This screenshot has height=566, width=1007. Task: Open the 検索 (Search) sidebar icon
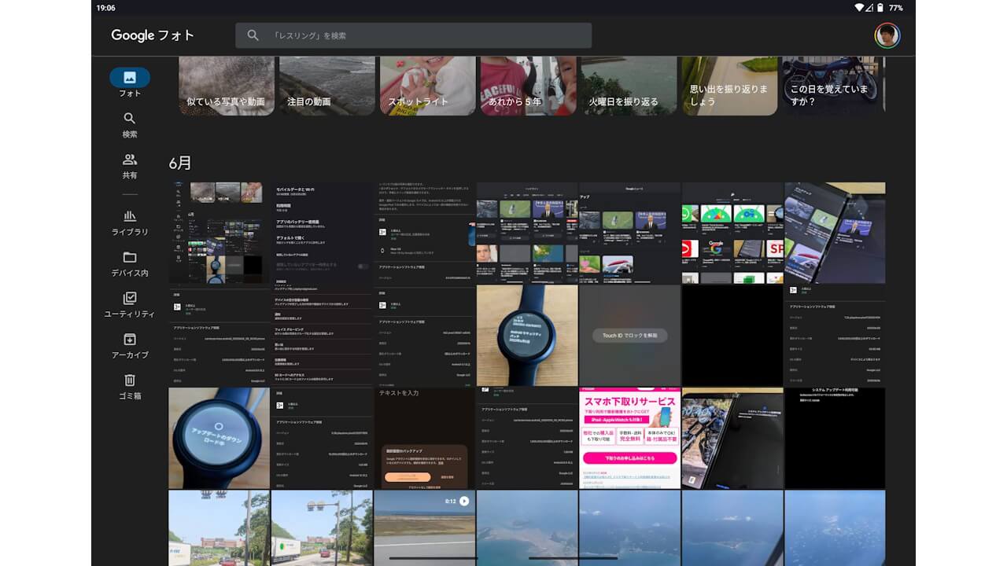click(130, 119)
